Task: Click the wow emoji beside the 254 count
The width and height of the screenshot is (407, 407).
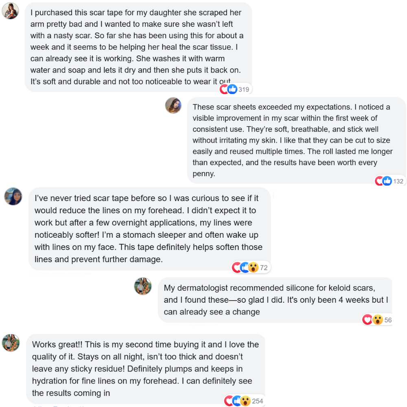Action: click(x=245, y=401)
